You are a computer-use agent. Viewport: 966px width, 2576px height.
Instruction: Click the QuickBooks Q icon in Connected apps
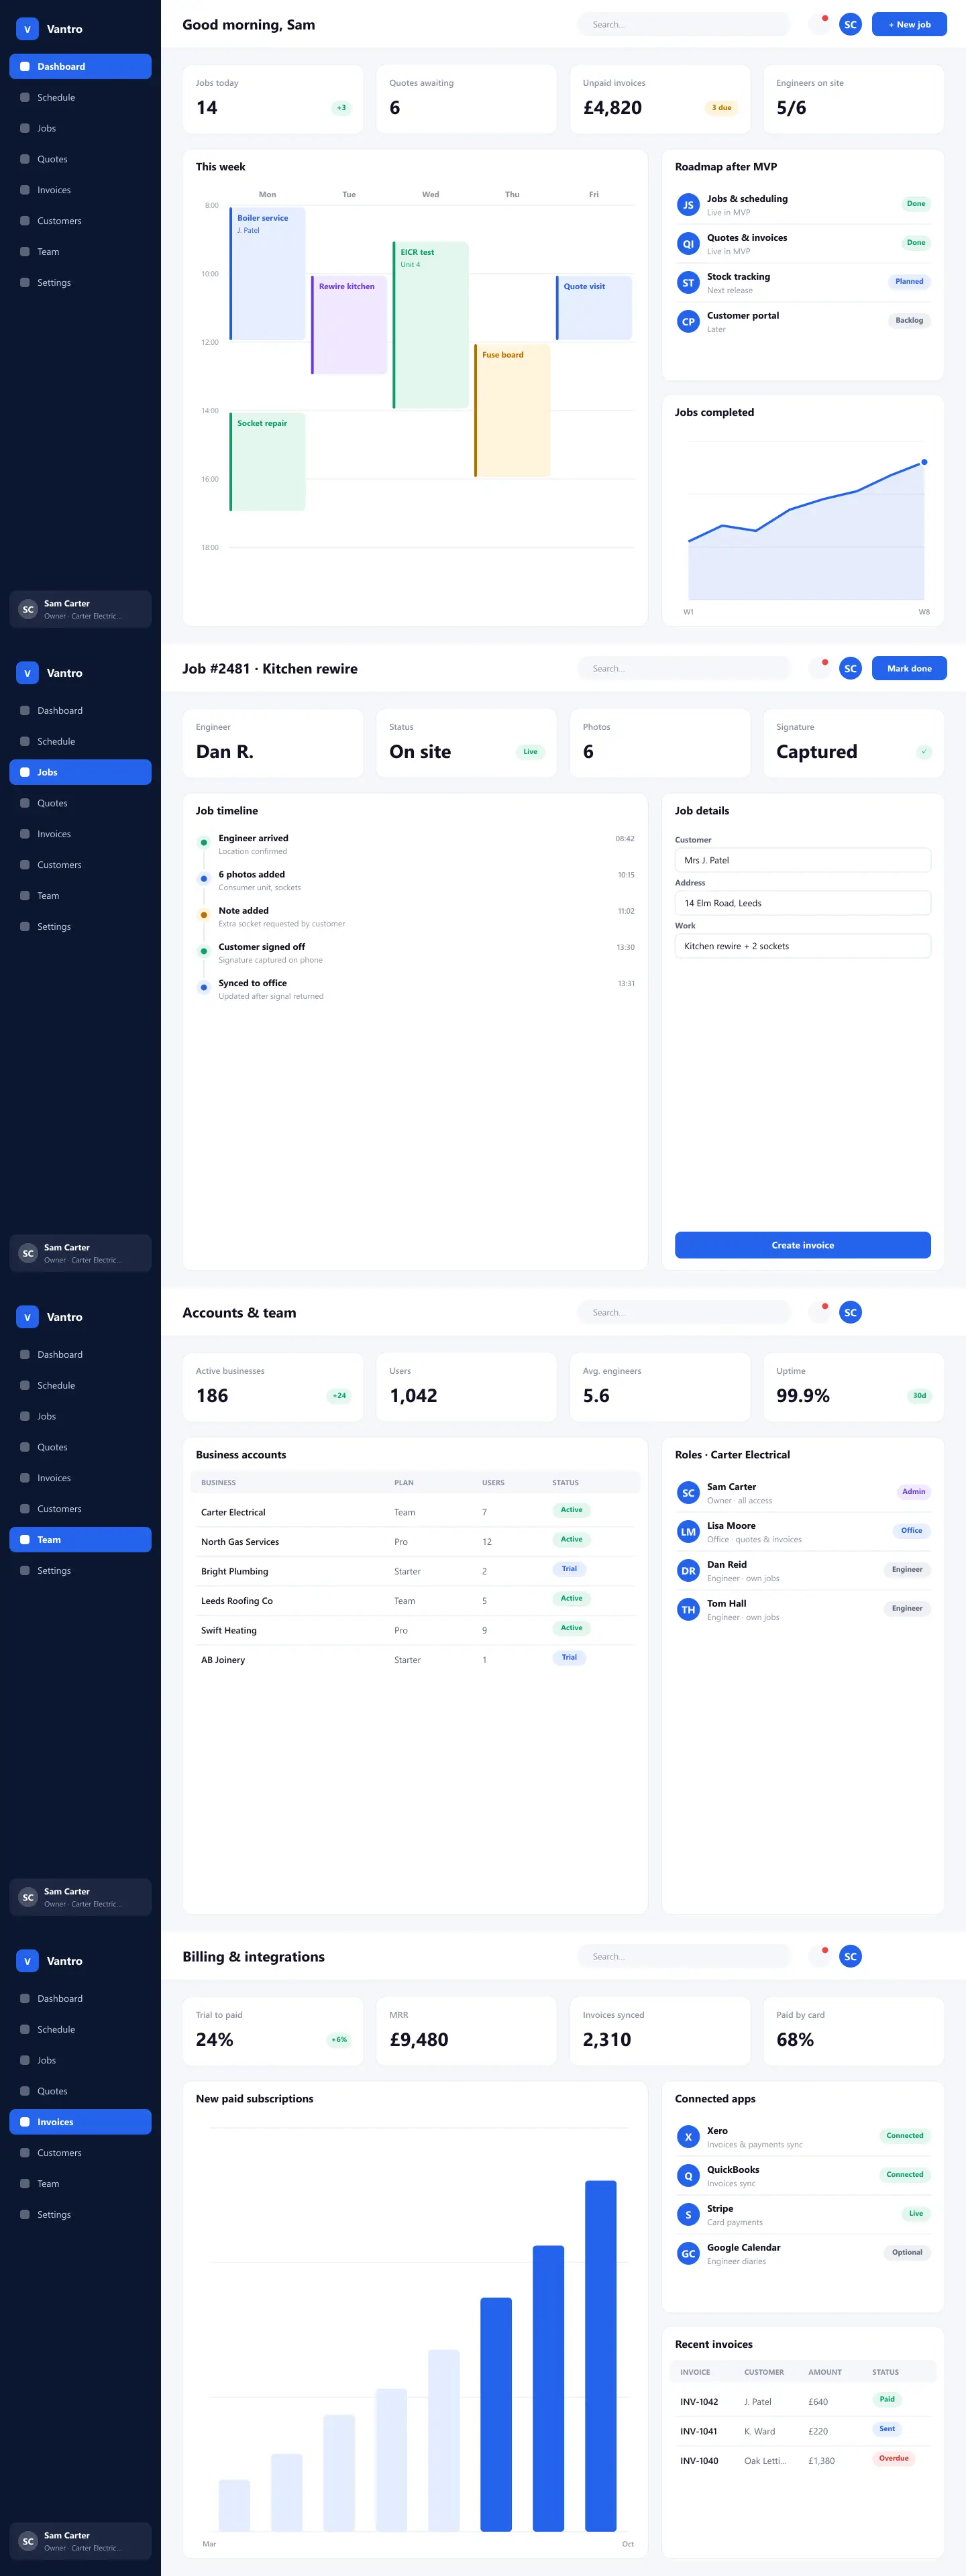coord(688,2176)
